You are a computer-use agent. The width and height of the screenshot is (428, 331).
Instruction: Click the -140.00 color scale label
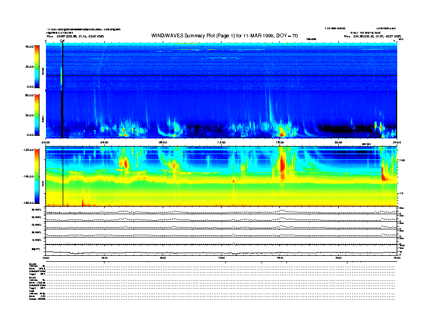click(x=28, y=176)
